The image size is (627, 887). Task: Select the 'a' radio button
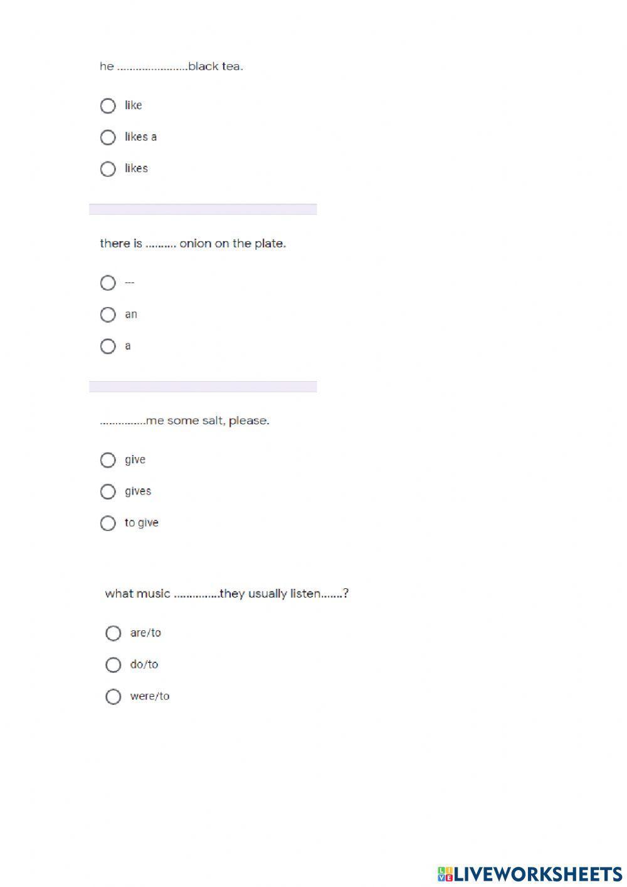(x=108, y=346)
